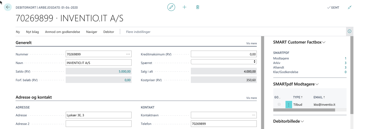369x129 pixels.
Task: Open the Ny menu
Action: (18, 32)
